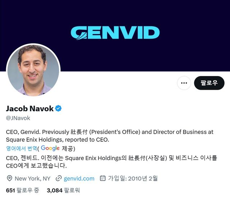230x197 pixels.
Task: Click the link chain icon beside genvid.com
Action: (59, 178)
